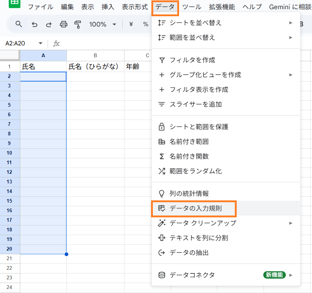Click the percent format icon
312x293 pixels.
coord(145,24)
